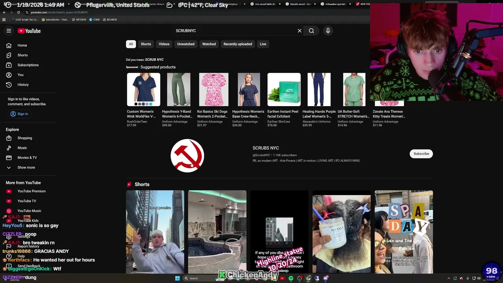Image resolution: width=503 pixels, height=283 pixels.
Task: Click the magnifying glass search button
Action: [x=311, y=31]
